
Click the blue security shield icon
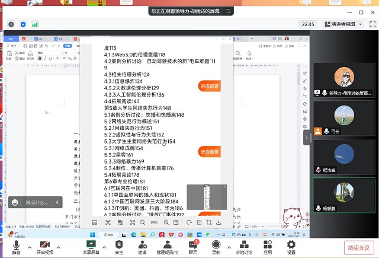click(23, 24)
